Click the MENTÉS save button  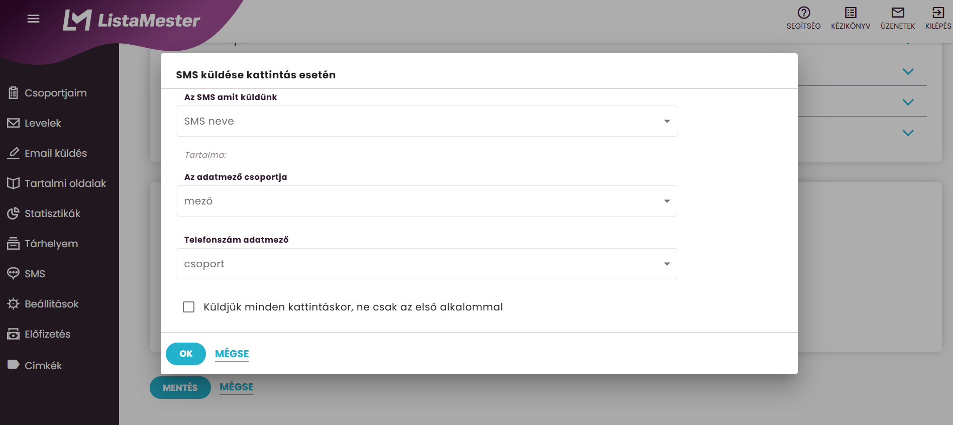pyautogui.click(x=180, y=388)
